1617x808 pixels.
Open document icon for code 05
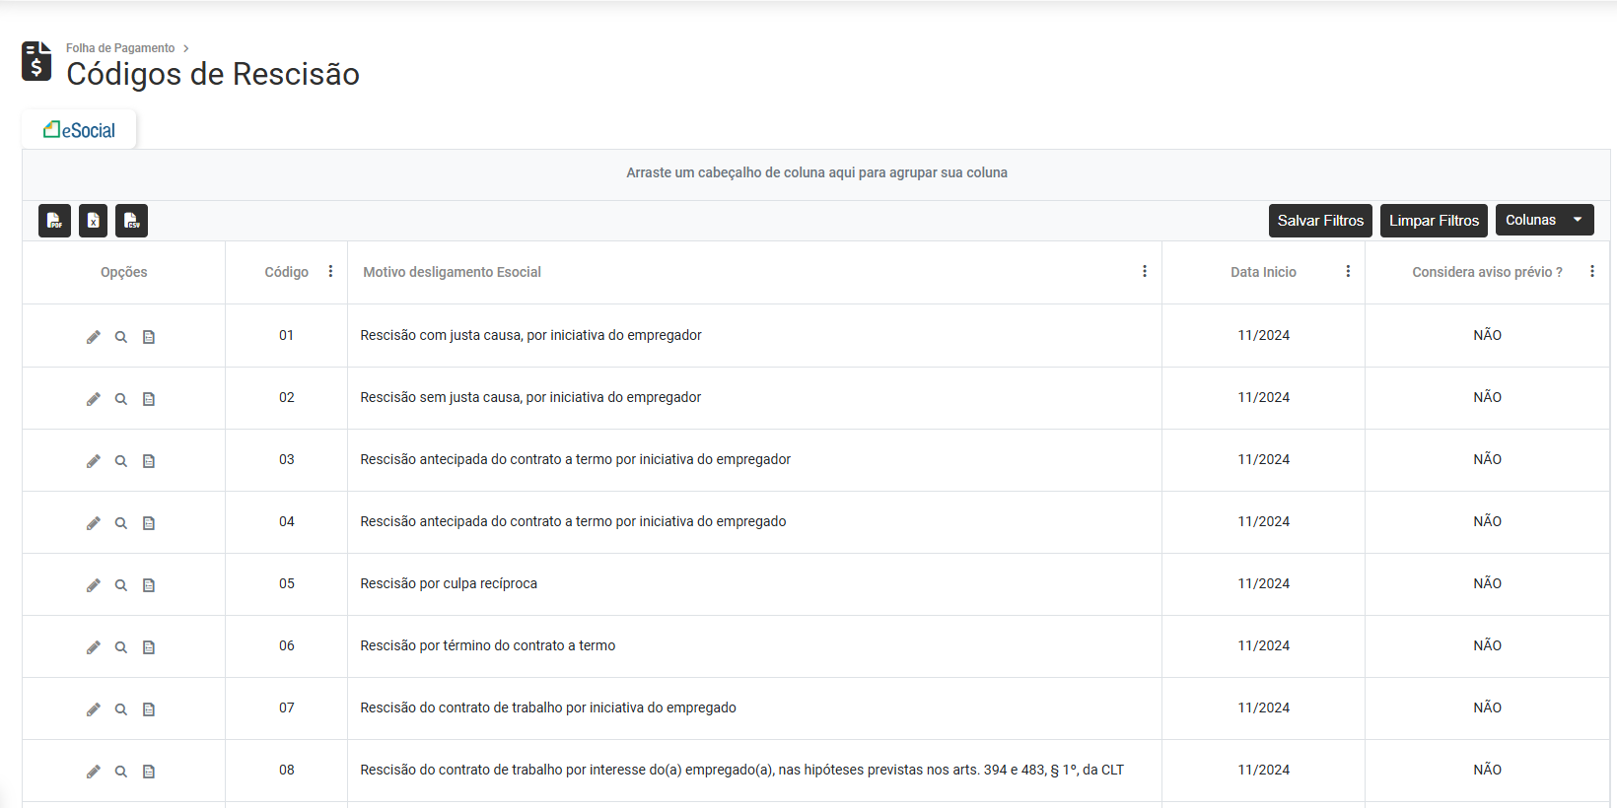[149, 585]
